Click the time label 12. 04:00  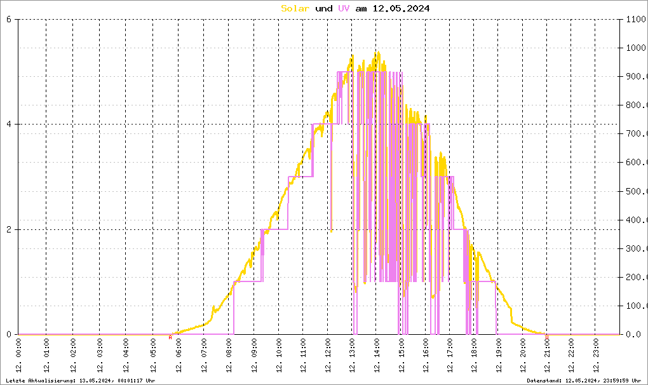[x=126, y=356]
